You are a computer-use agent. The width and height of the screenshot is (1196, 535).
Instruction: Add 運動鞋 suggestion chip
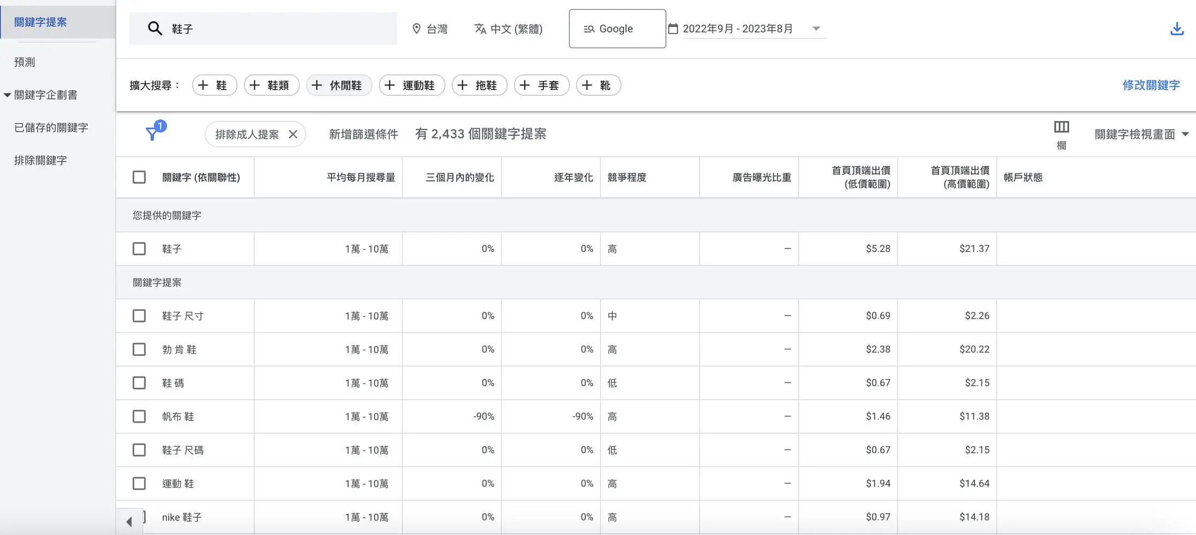pos(412,85)
